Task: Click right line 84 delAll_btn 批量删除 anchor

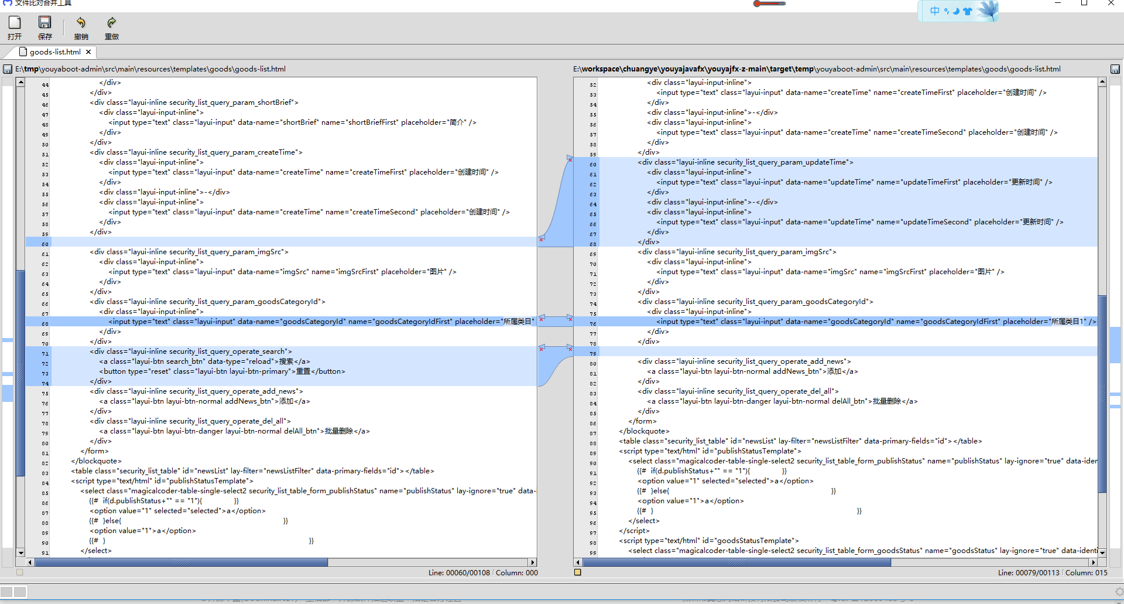Action: (782, 401)
